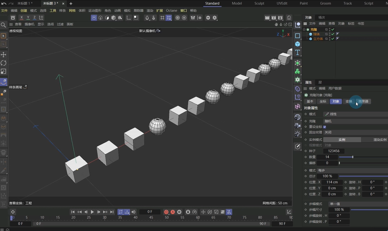Open the 克隆 随机 dropdown
This screenshot has width=388, height=231.
356,121
